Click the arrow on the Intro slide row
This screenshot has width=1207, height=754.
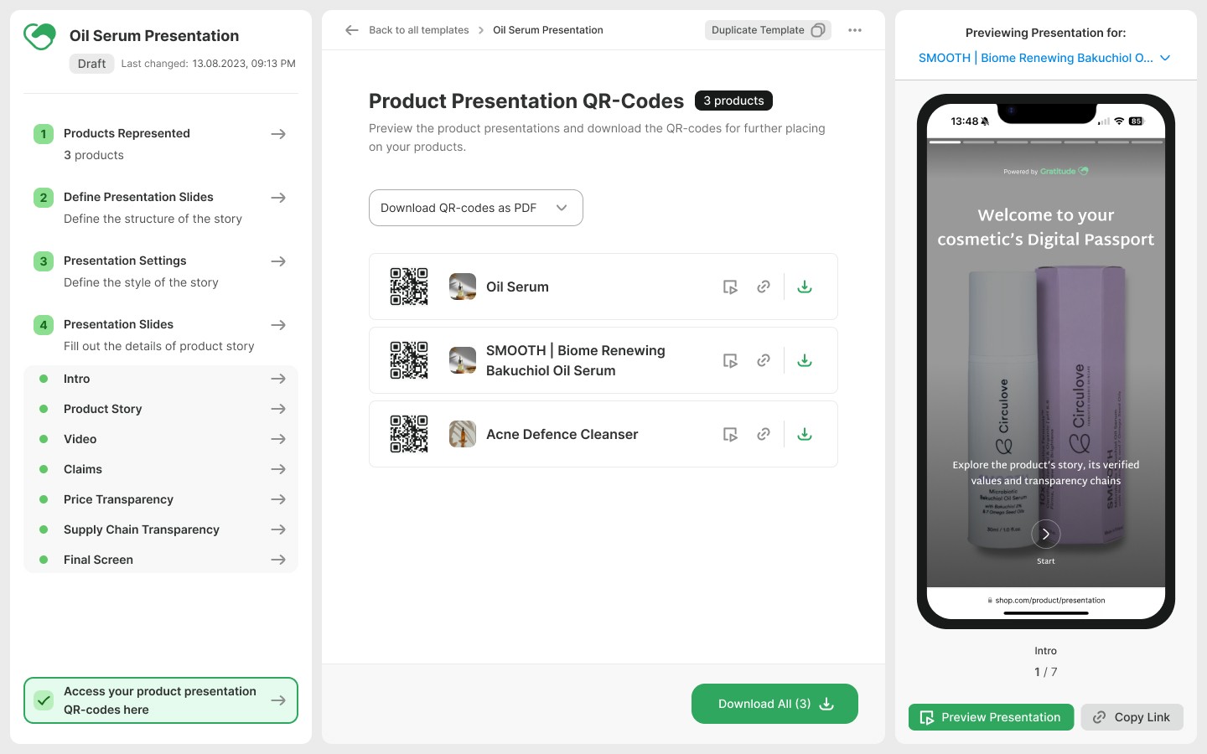279,379
